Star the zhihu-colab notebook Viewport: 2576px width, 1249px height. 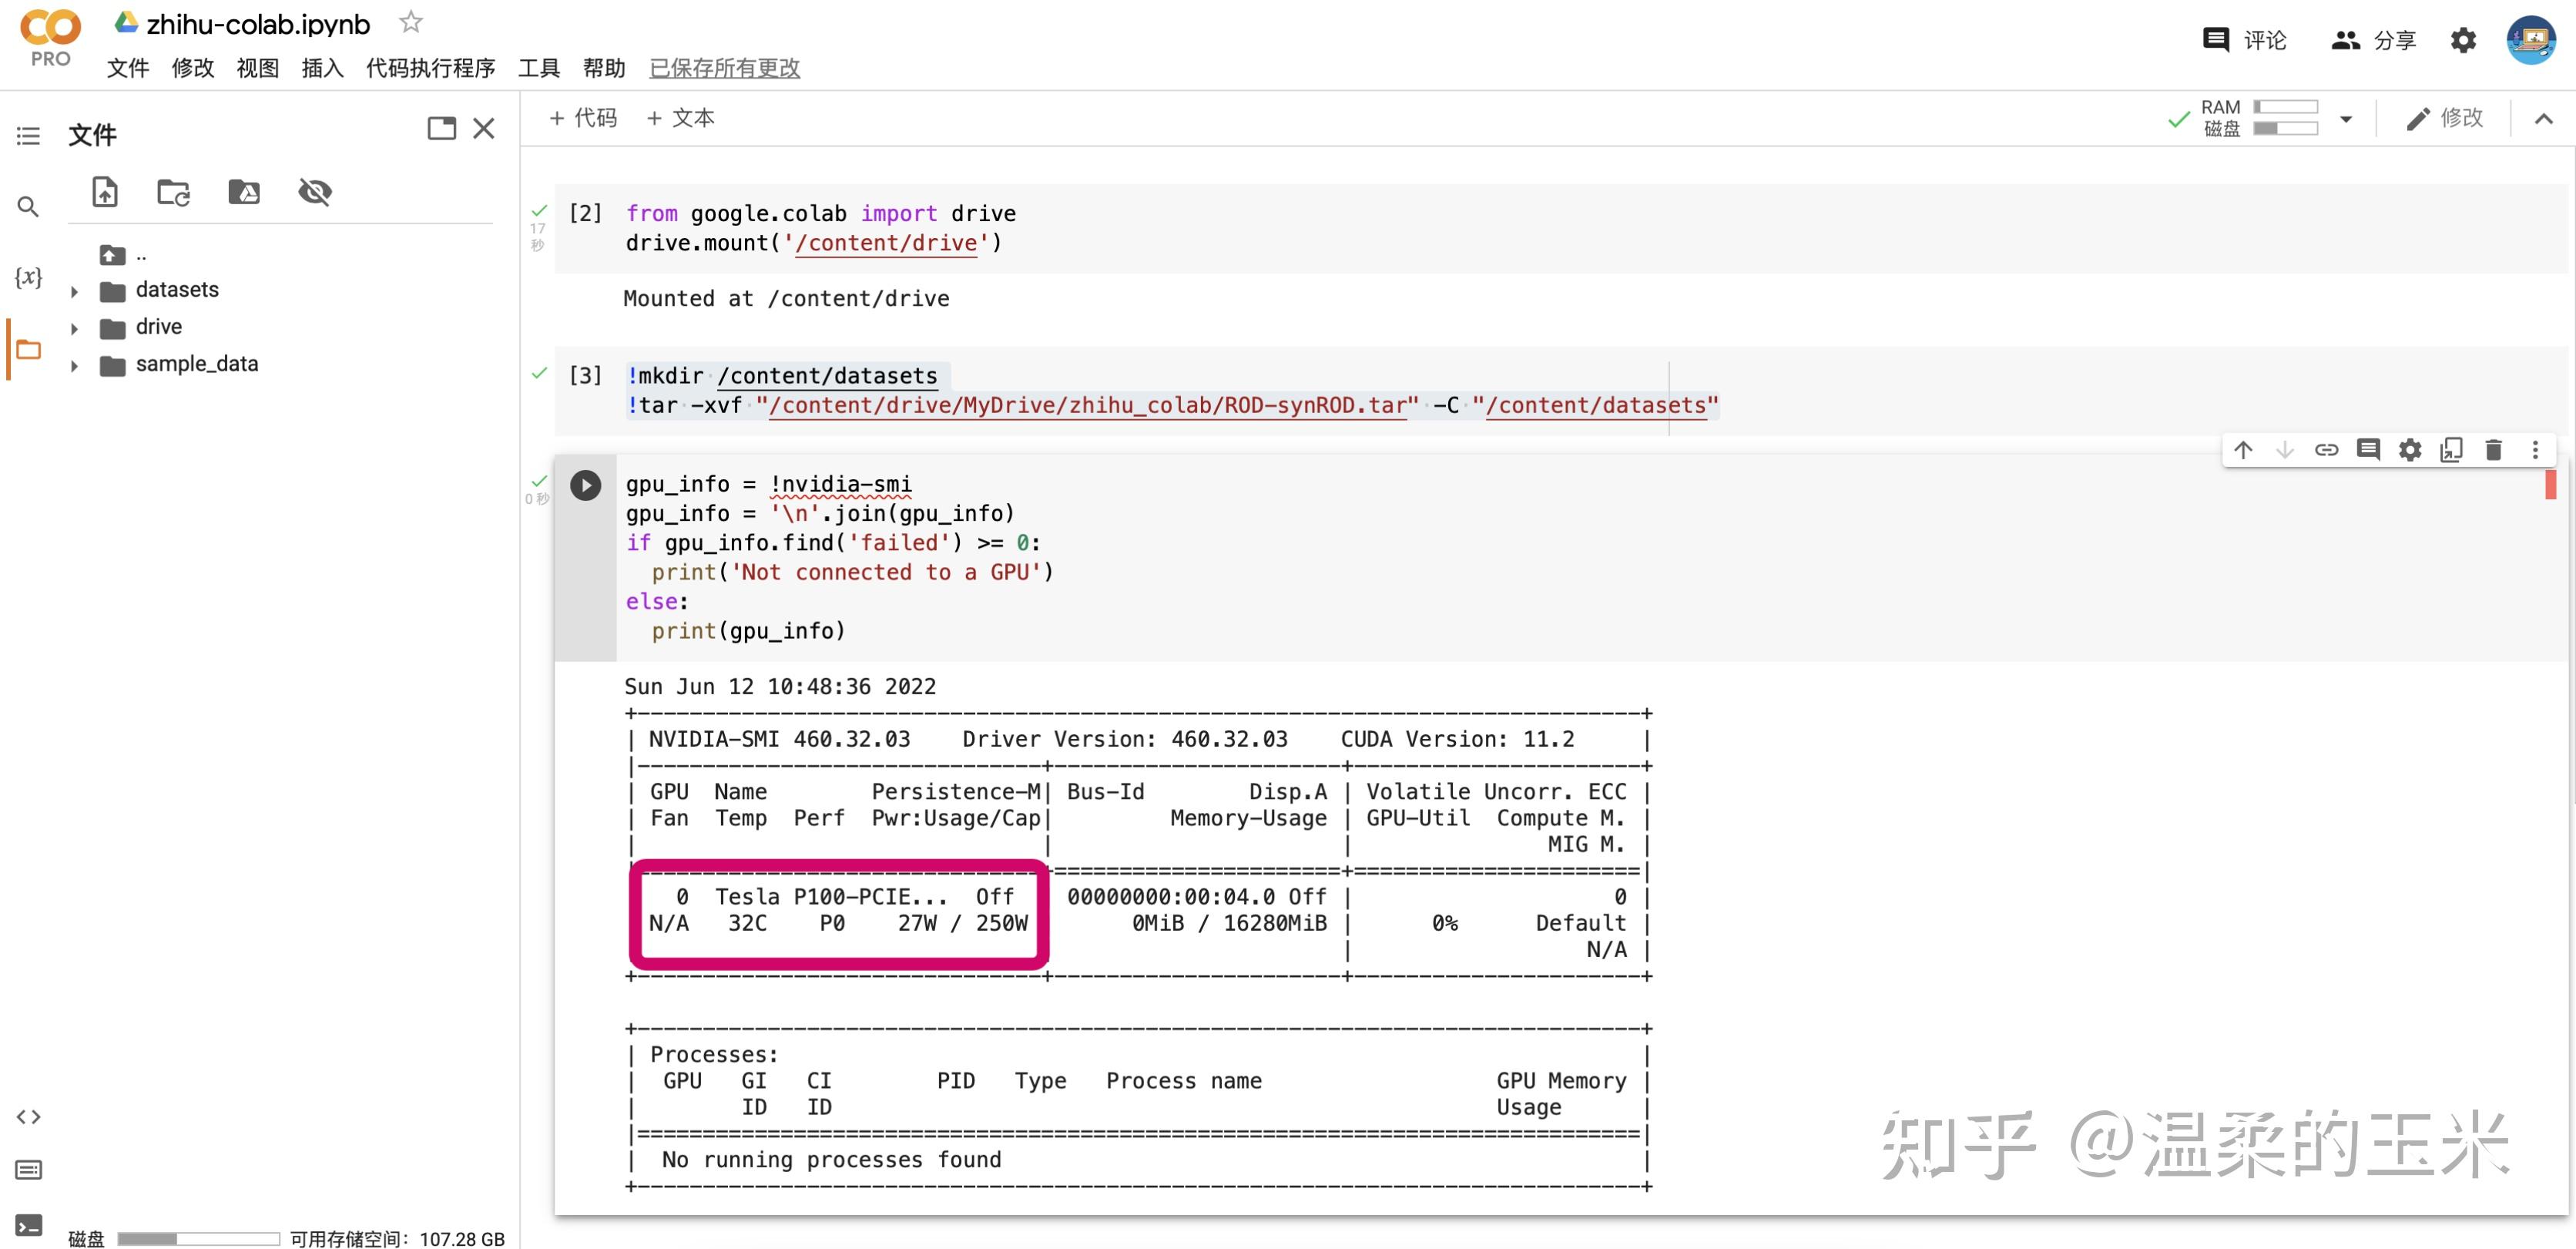pos(410,22)
